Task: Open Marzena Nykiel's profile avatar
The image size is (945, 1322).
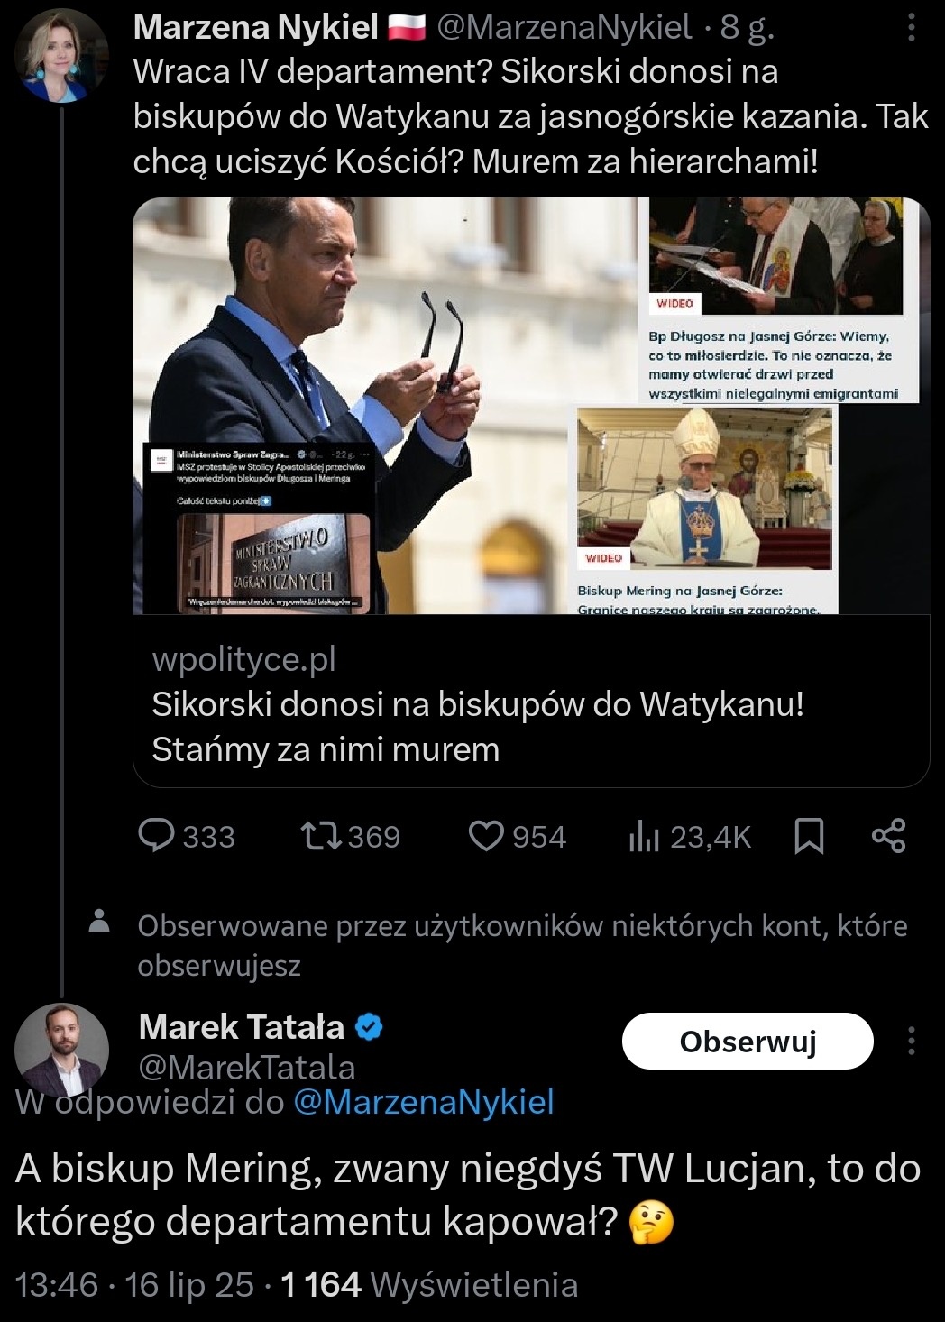Action: (61, 56)
